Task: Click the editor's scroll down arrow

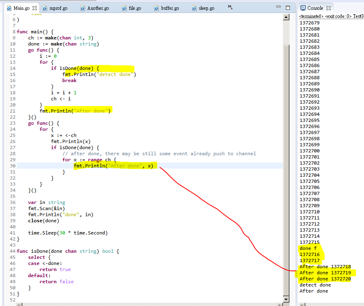Action: point(286,299)
